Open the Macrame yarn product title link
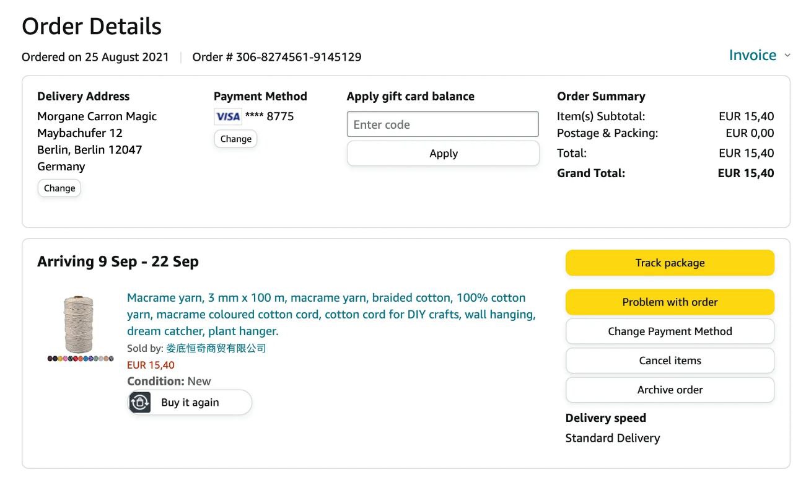Screen dimensions: 793x477 pos(331,314)
